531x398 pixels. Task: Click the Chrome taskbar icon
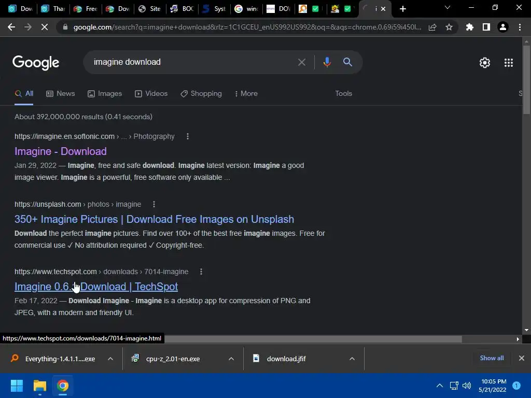click(63, 386)
